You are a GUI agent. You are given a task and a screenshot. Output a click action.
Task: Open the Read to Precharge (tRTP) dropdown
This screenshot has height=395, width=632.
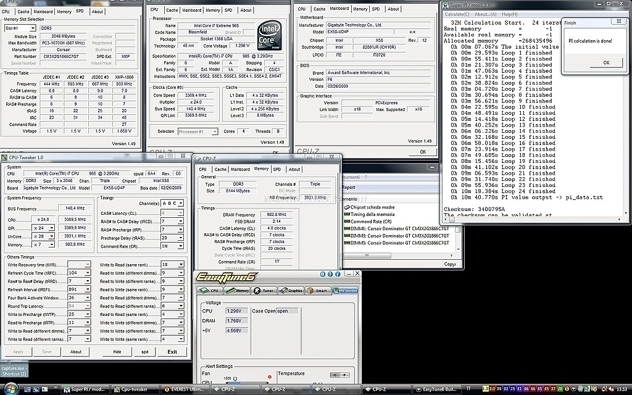pos(87,322)
